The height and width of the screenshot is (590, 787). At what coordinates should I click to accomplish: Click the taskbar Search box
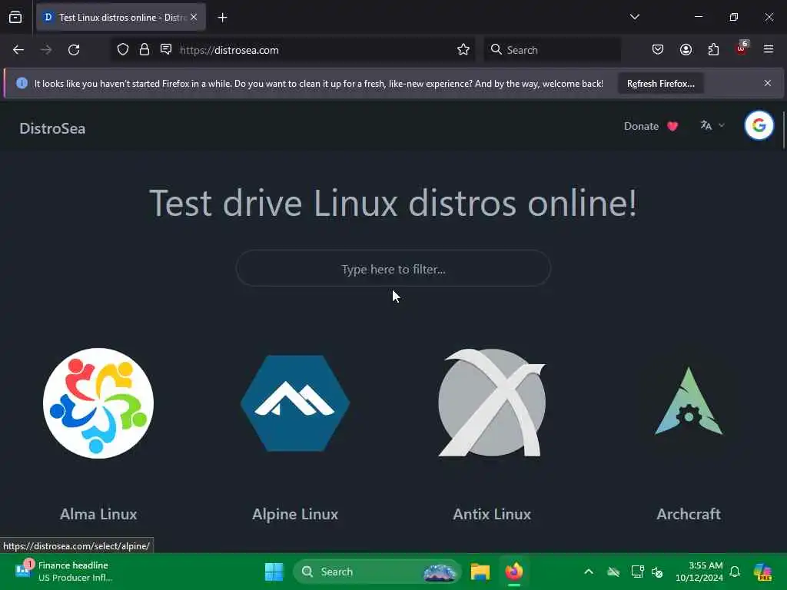[x=377, y=572]
